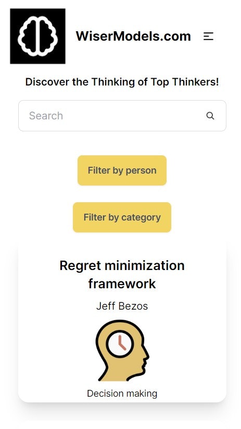
Task: Click the Decision making category label
Action: pyautogui.click(x=122, y=394)
